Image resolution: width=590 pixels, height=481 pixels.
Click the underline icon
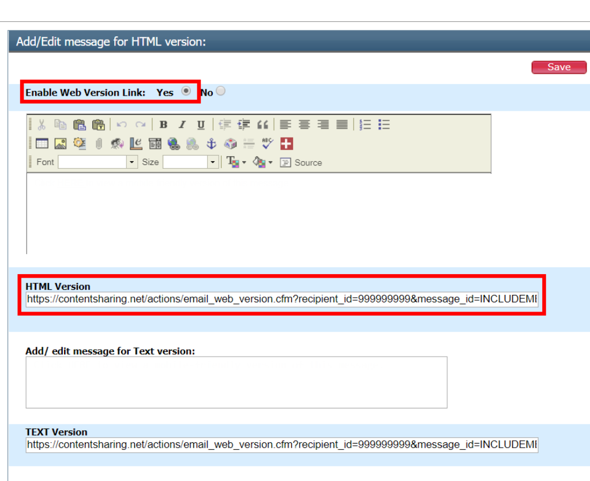point(201,125)
